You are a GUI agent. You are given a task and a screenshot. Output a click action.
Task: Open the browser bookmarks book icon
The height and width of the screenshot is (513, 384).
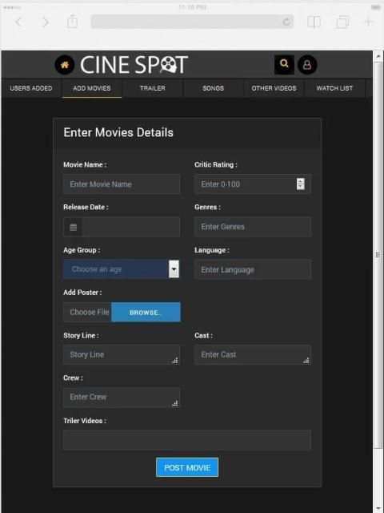(314, 22)
